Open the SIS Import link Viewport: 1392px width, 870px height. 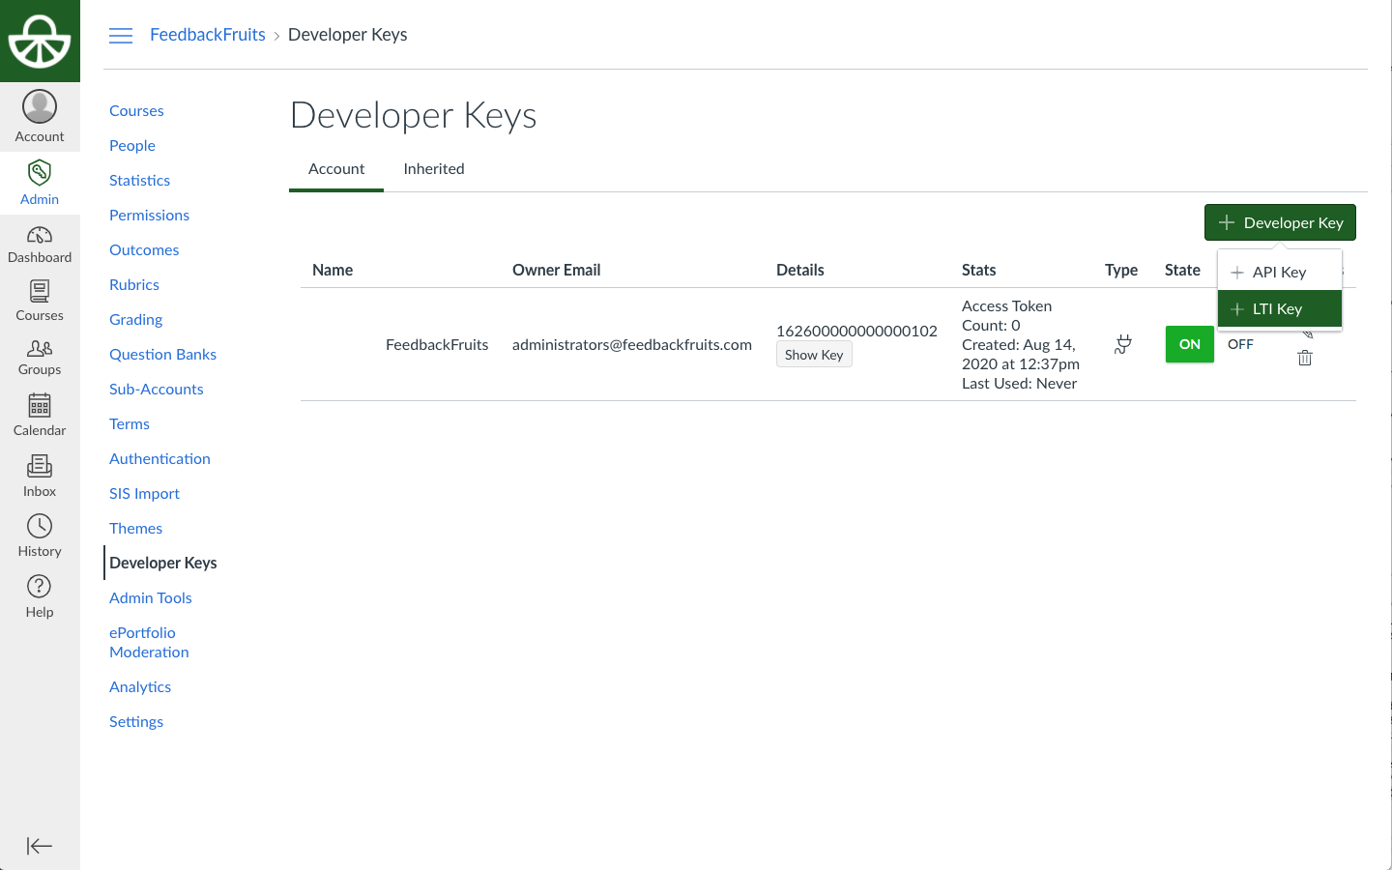point(144,494)
